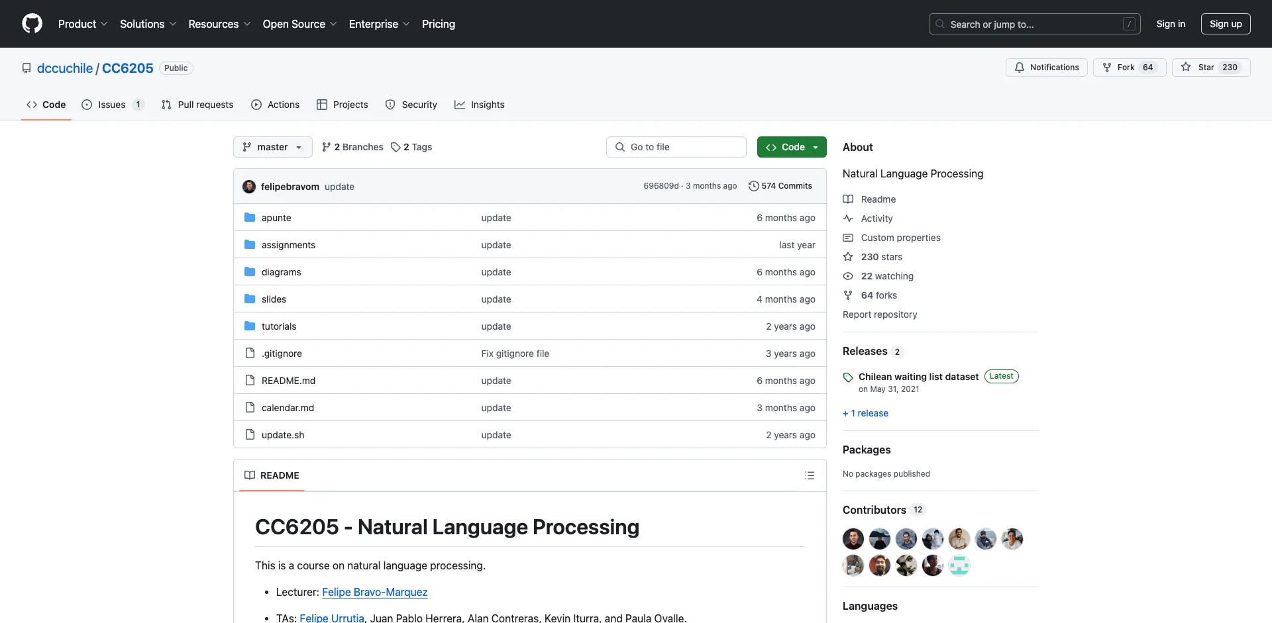This screenshot has height=623, width=1272.
Task: Open the tutorials folder
Action: pyautogui.click(x=279, y=326)
